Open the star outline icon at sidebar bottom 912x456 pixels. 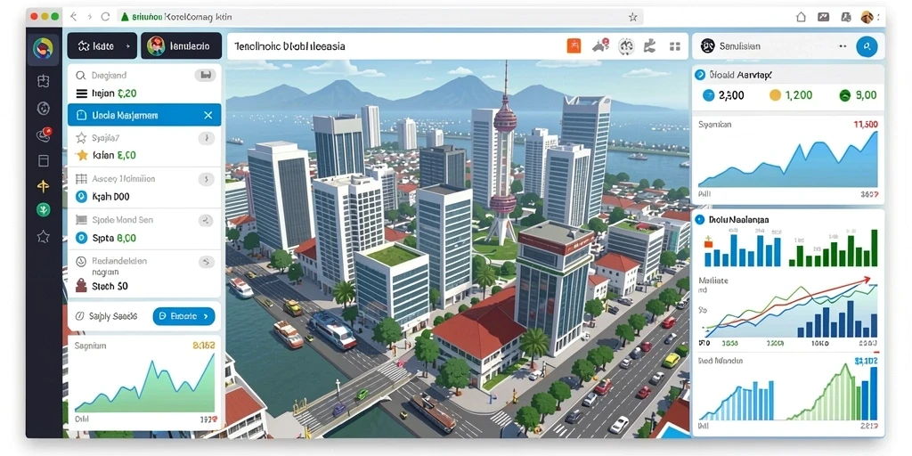pyautogui.click(x=43, y=236)
